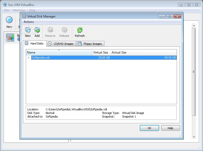This screenshot has height=151, width=203.
Task: Sort by the Virtual Size column header
Action: 101,52
